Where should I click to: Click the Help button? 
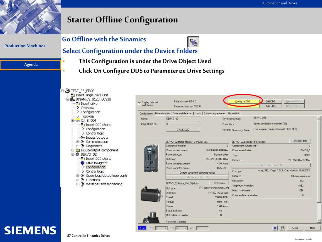[x=312, y=228]
